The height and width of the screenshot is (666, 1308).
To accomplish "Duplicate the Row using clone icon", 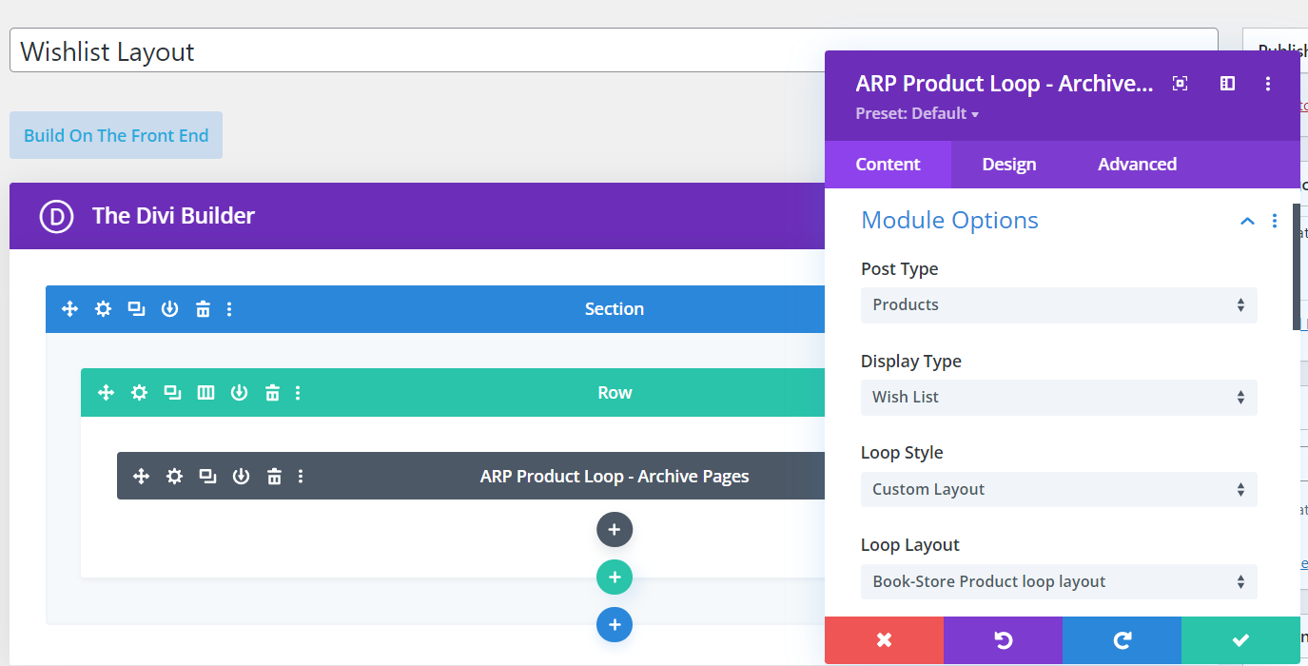I will (172, 393).
